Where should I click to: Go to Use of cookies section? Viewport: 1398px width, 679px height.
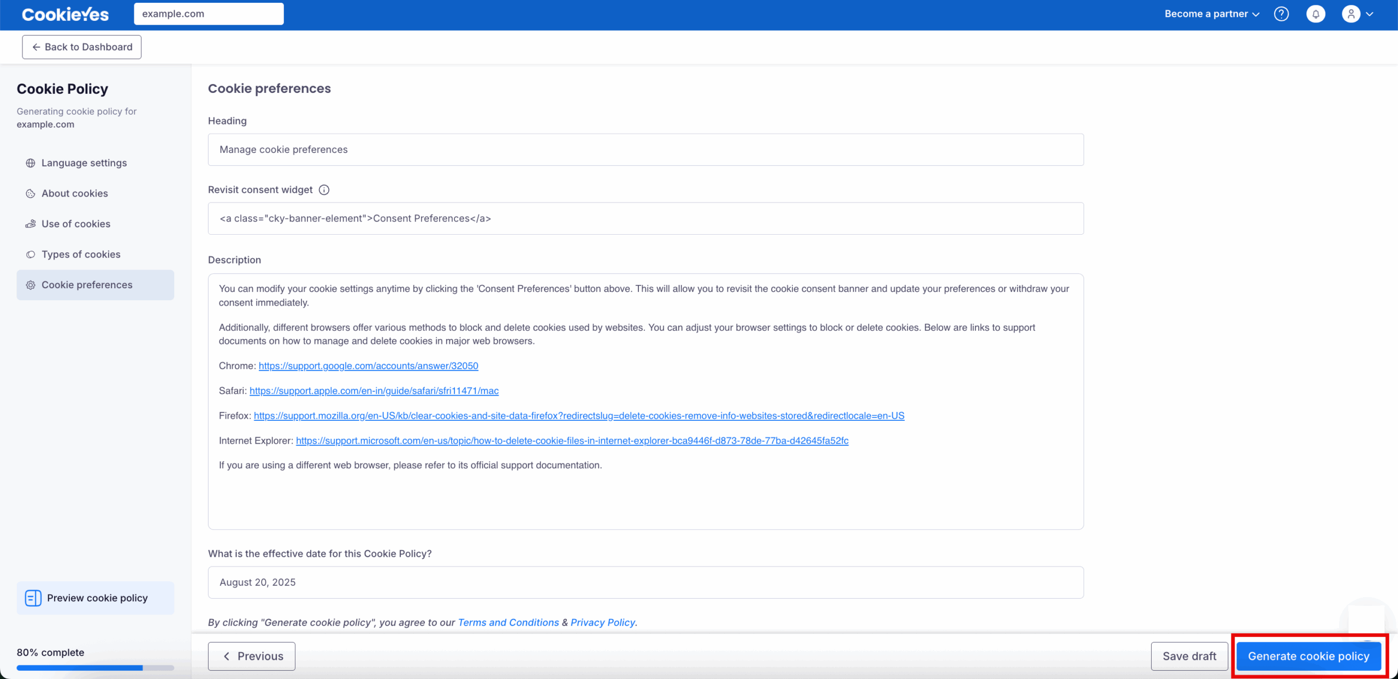[76, 224]
